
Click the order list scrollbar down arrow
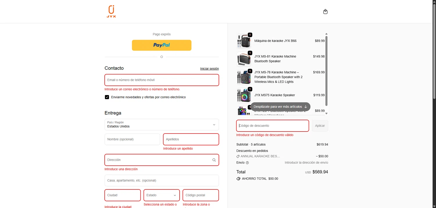click(x=326, y=114)
